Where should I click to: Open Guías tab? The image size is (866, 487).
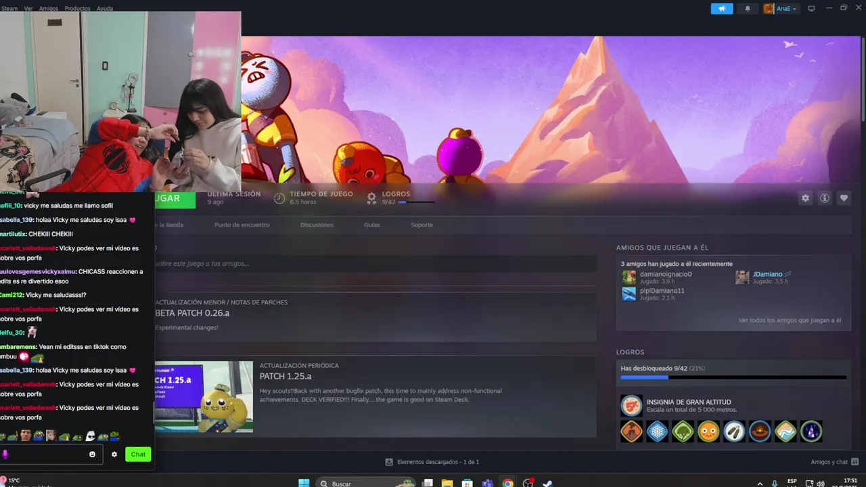click(371, 225)
